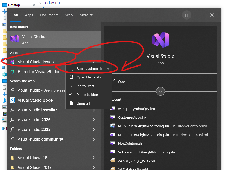Screen dimensions: 250x170
Task: Expand the More filter dropdown
Action: pos(86,15)
